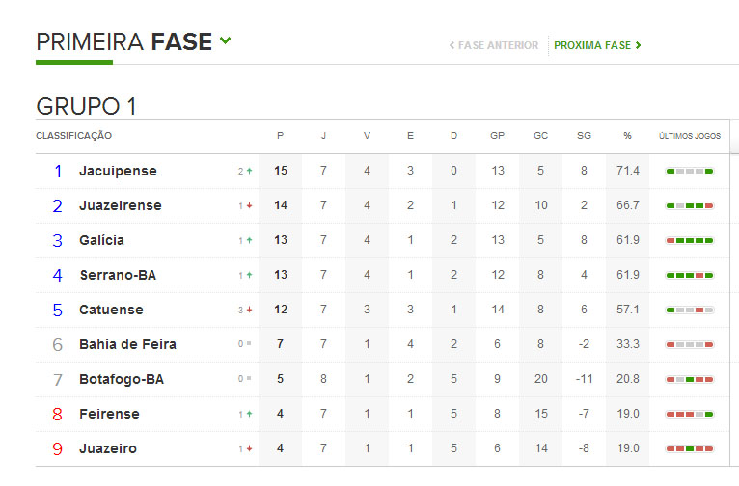Screen dimensions: 739x486
Task: Click Feirense green up arrow
Action: (x=249, y=415)
